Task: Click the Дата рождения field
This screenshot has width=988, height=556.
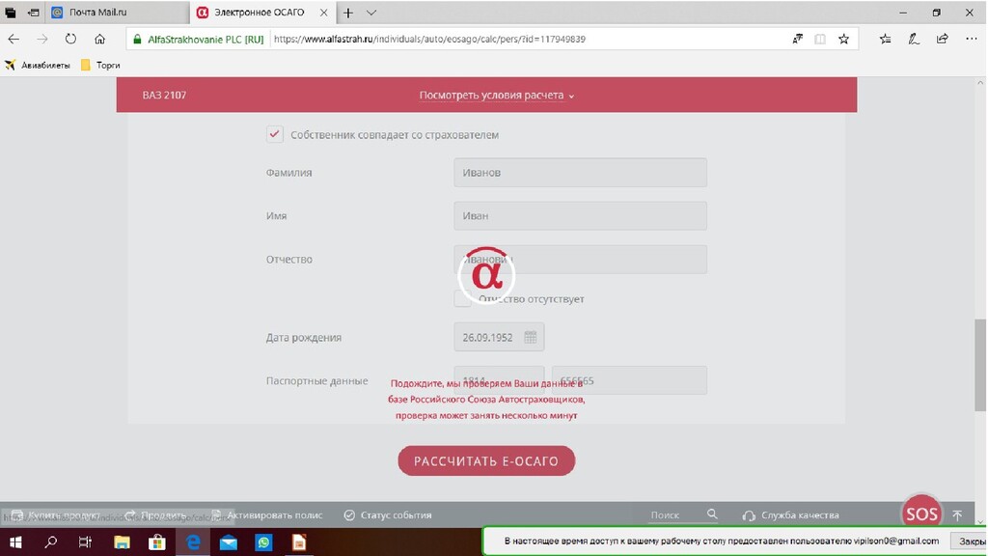Action: tap(499, 337)
